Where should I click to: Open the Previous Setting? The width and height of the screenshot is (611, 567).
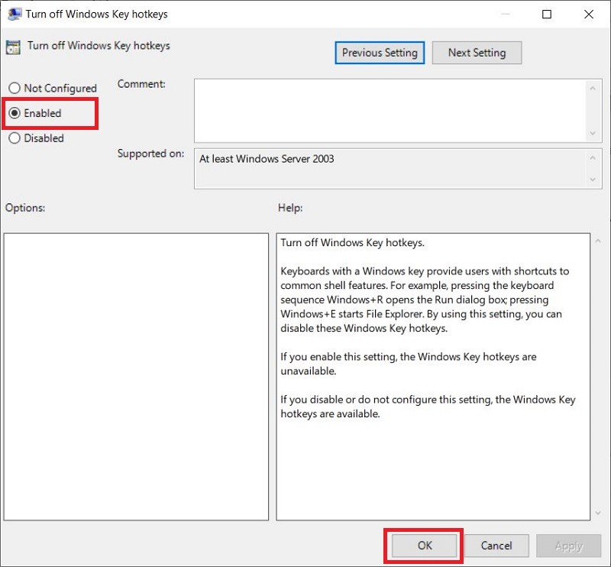pos(380,53)
